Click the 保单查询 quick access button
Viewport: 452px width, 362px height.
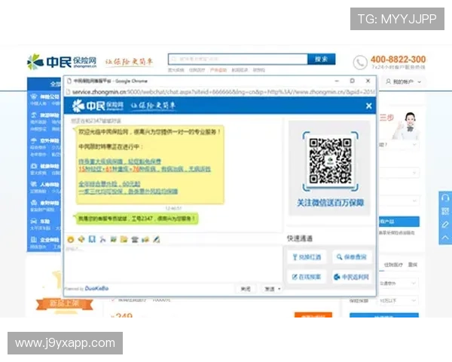(x=352, y=257)
